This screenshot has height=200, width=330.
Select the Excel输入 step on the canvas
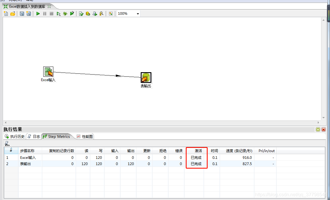pyautogui.click(x=48, y=72)
